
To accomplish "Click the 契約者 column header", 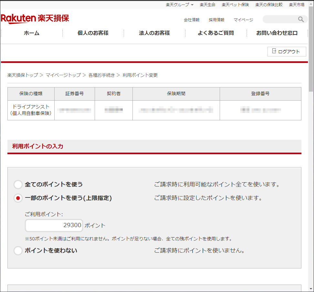I will (114, 94).
